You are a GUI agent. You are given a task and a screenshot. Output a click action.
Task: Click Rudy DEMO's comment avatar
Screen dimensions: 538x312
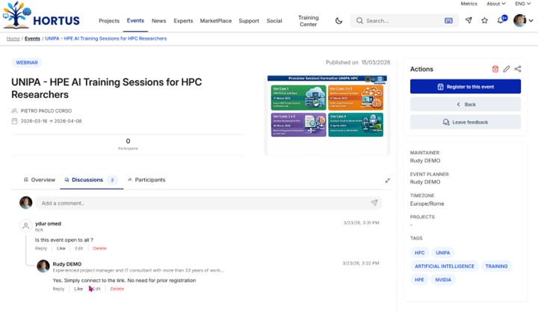(x=43, y=266)
